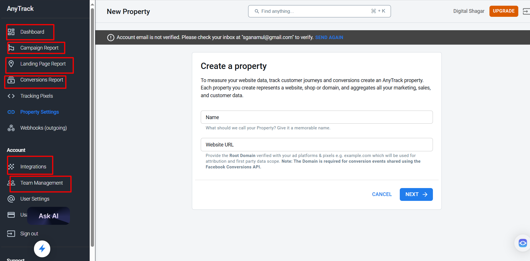Screen dimensions: 530x261
Task: Focus the Name input field
Action: pyautogui.click(x=317, y=117)
